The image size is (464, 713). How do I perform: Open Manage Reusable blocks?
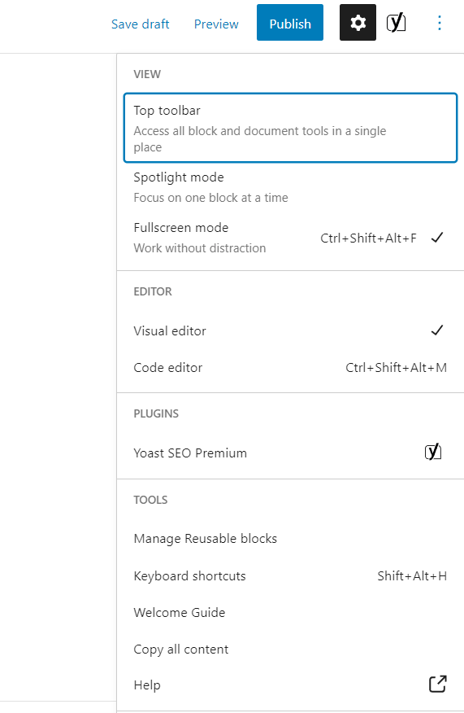pyautogui.click(x=291, y=539)
